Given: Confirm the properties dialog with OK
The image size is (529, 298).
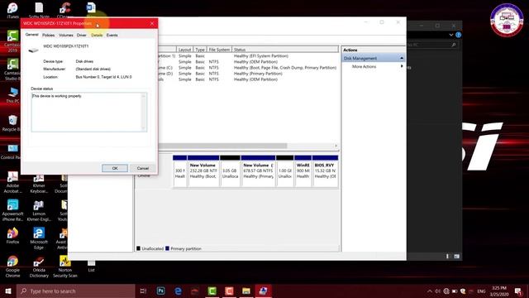Looking at the screenshot, I should [x=115, y=168].
